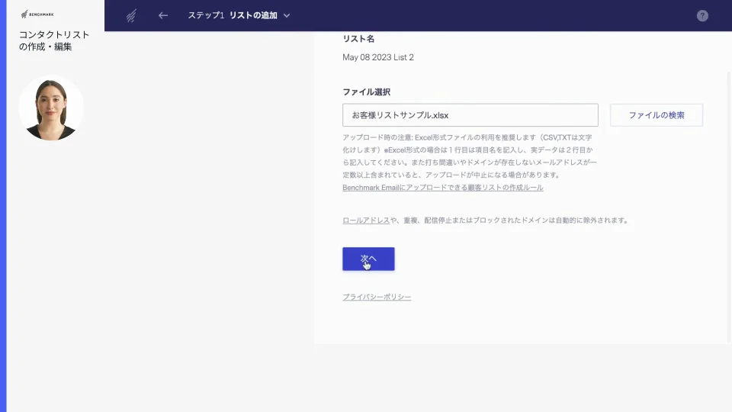The image size is (732, 412).
Task: Open the プライバシーポリシー link
Action: pyautogui.click(x=377, y=297)
